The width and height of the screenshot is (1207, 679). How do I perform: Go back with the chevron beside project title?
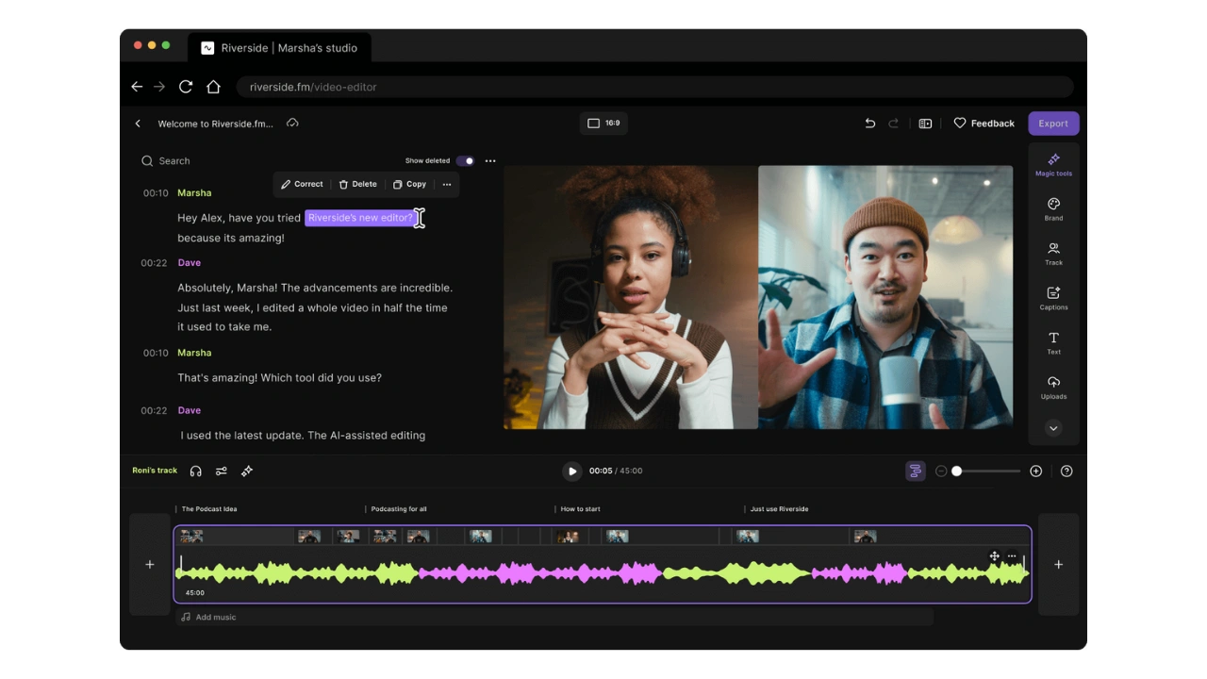(138, 124)
